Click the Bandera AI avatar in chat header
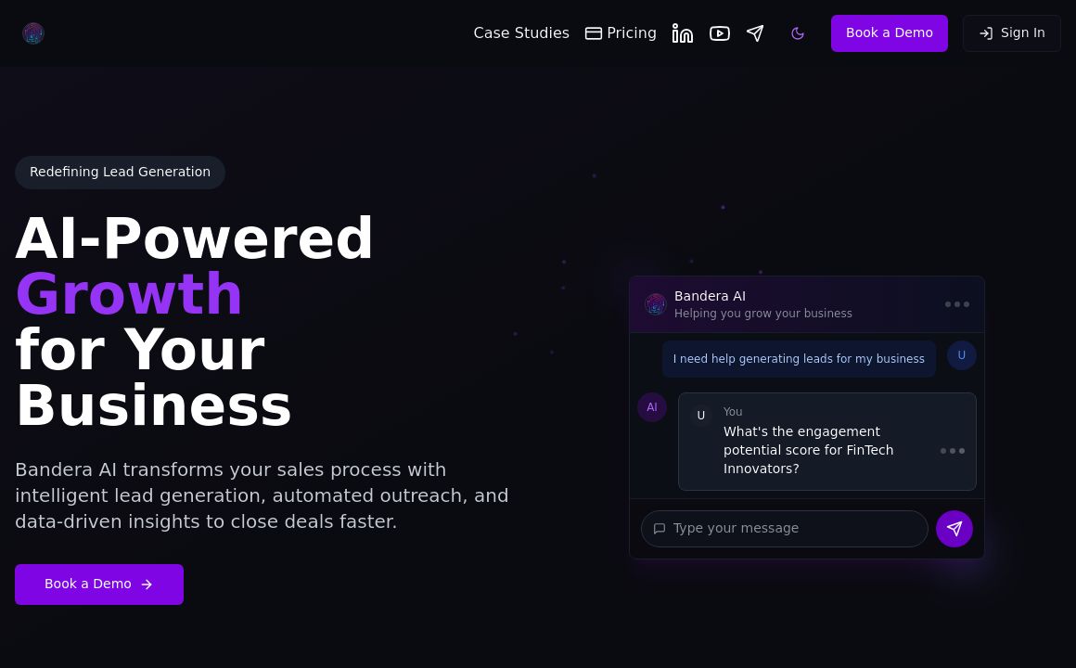 click(x=656, y=304)
